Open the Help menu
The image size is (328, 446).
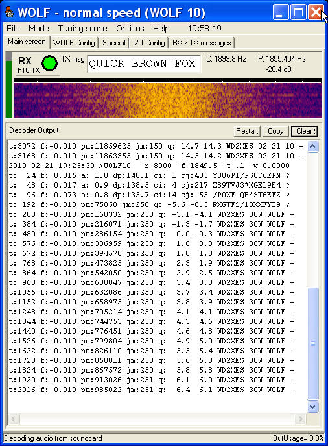tap(161, 29)
